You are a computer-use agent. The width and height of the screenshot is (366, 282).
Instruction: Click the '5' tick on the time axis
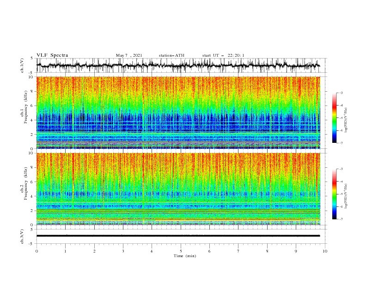(181, 251)
